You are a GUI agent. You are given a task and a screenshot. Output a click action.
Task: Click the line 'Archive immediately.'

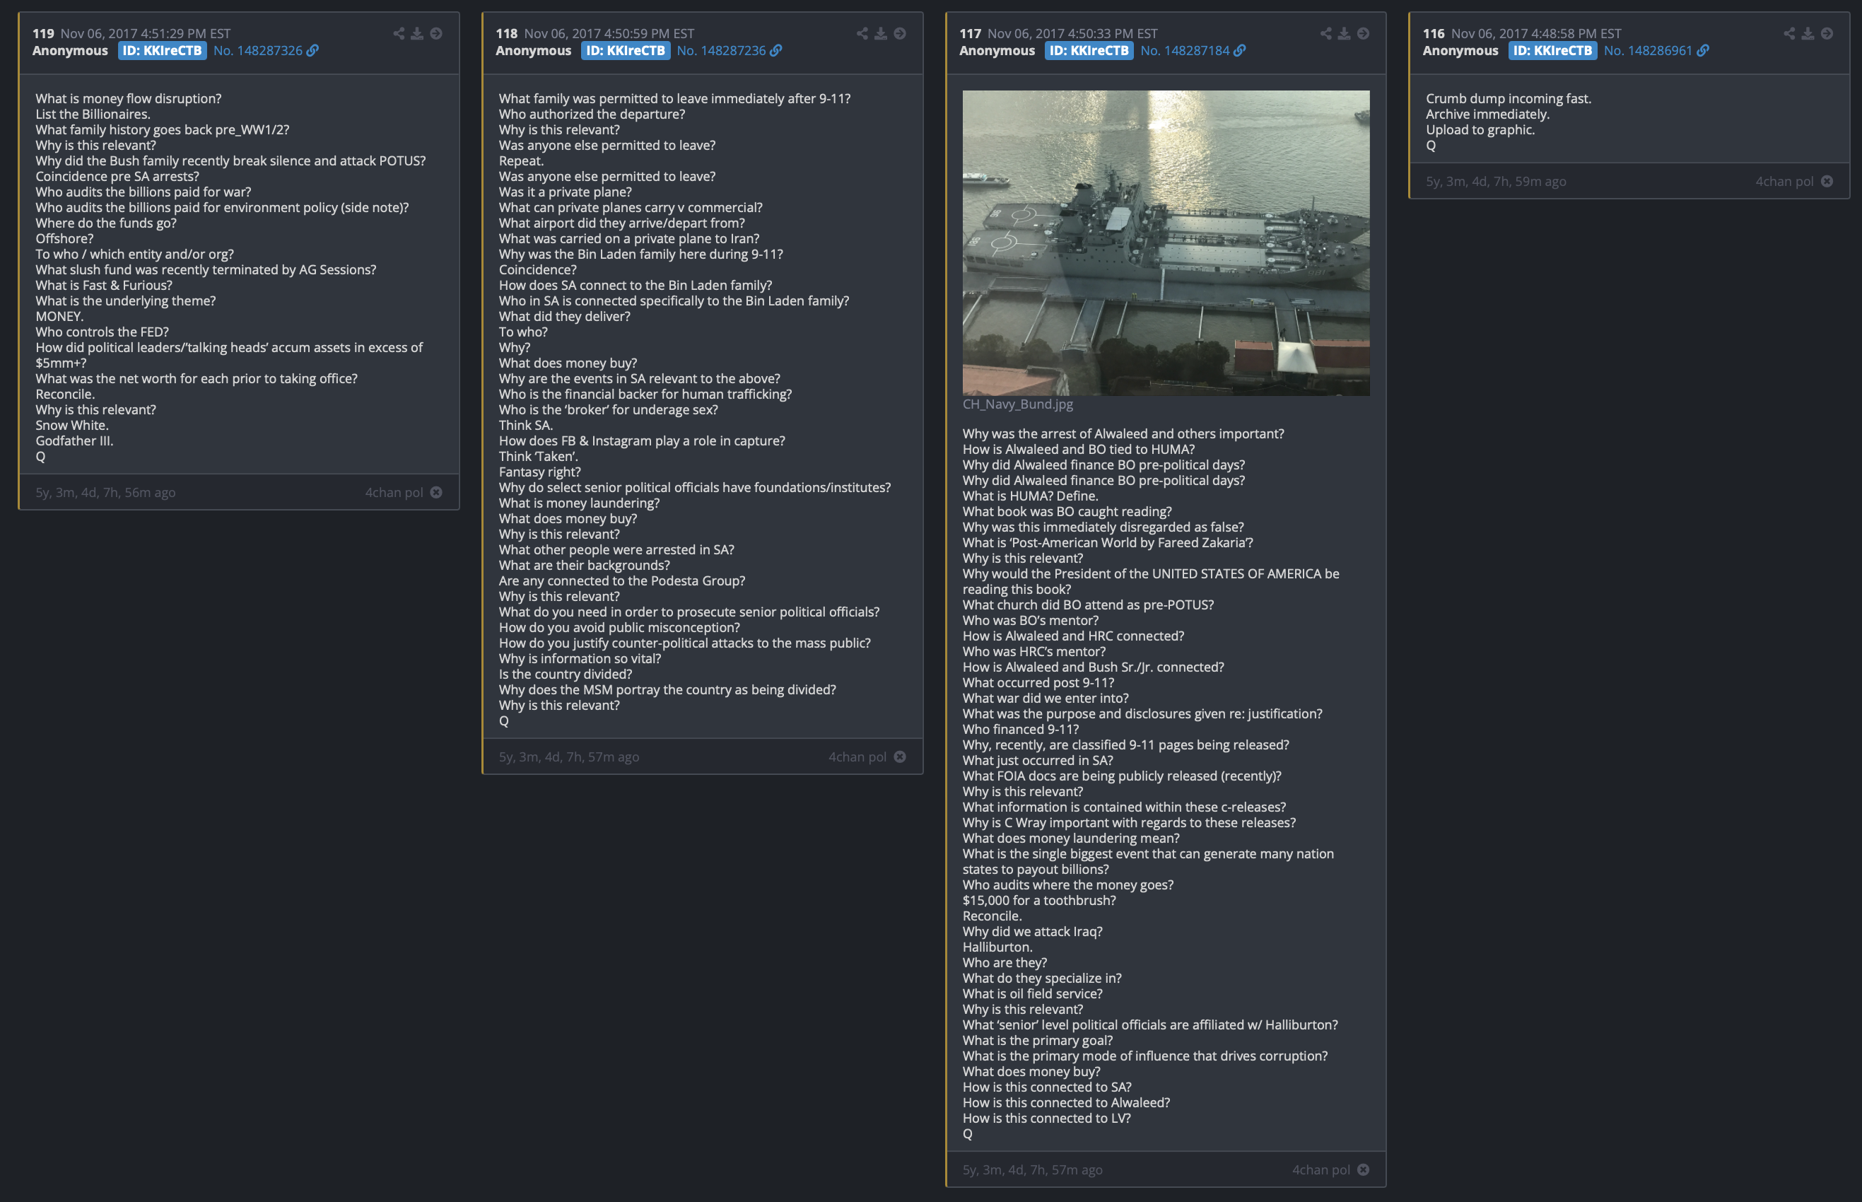(x=1488, y=114)
